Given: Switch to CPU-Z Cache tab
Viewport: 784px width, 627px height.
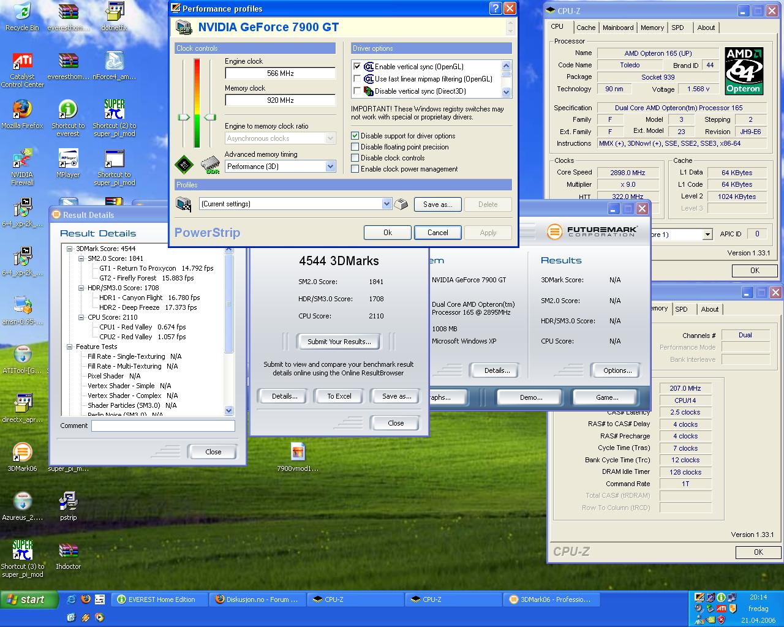Looking at the screenshot, I should pyautogui.click(x=586, y=28).
